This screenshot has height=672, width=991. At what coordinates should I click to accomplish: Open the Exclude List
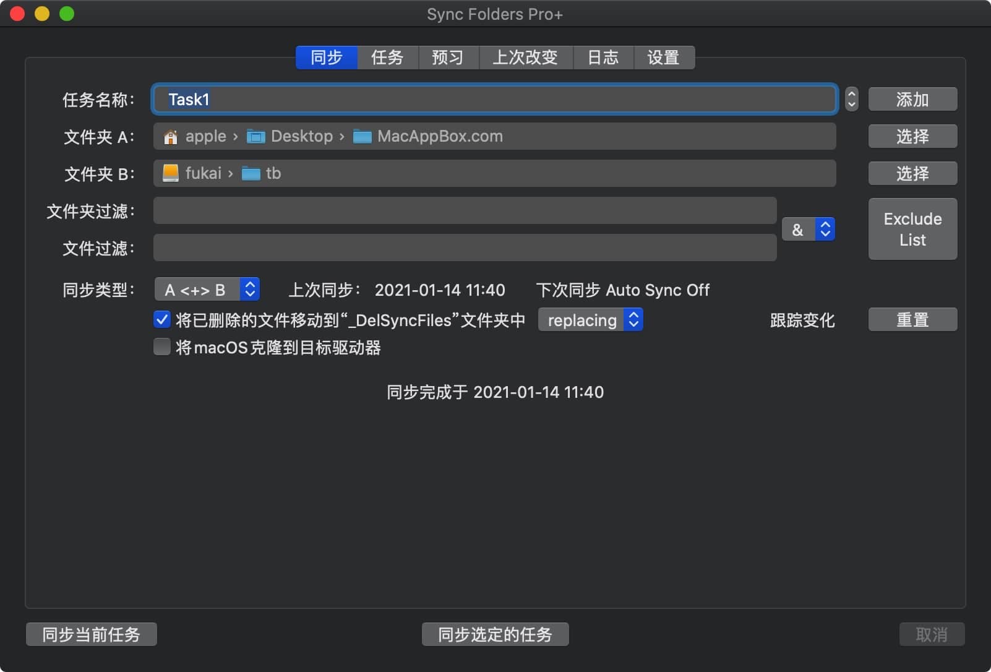(912, 229)
